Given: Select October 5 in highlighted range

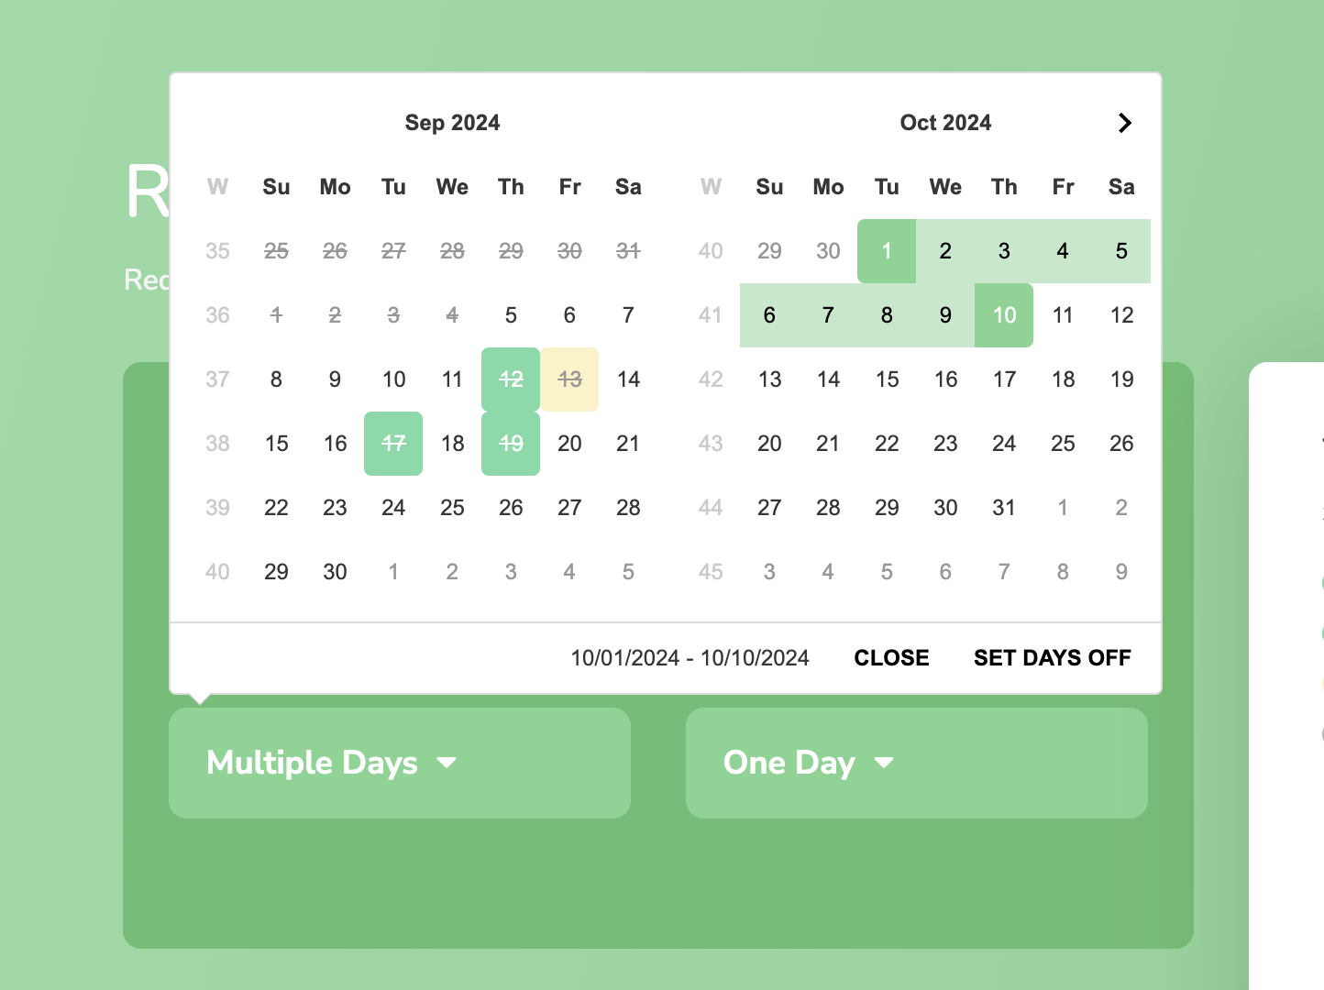Looking at the screenshot, I should (1121, 251).
